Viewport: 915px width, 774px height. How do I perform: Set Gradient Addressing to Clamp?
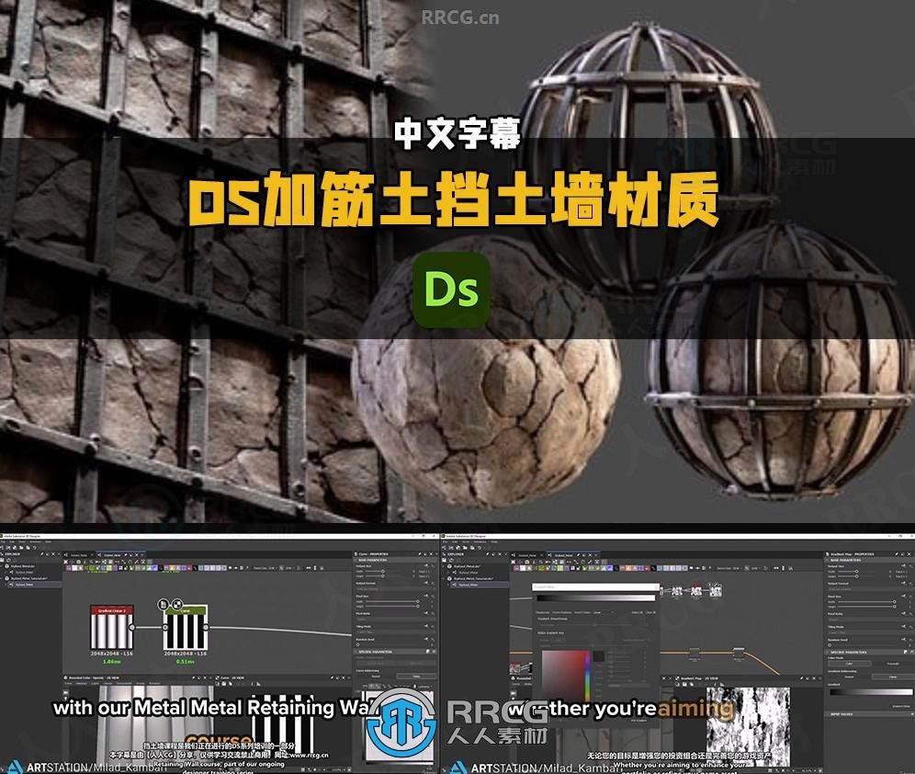[x=893, y=677]
